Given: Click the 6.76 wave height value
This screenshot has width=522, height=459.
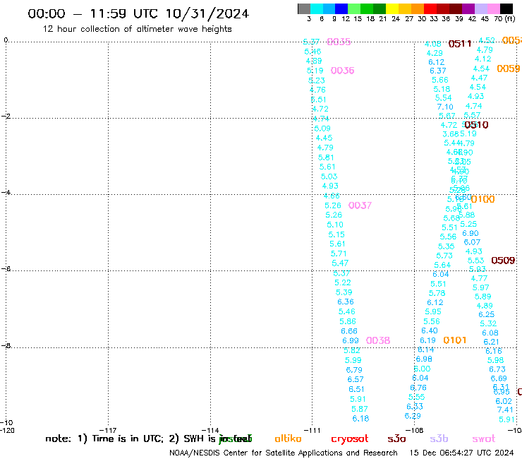Looking at the screenshot, I should 418,388.
